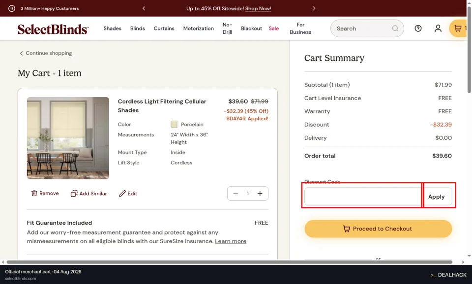Select the Subtotal (1 item) label
This screenshot has width=472, height=284.
coord(327,85)
